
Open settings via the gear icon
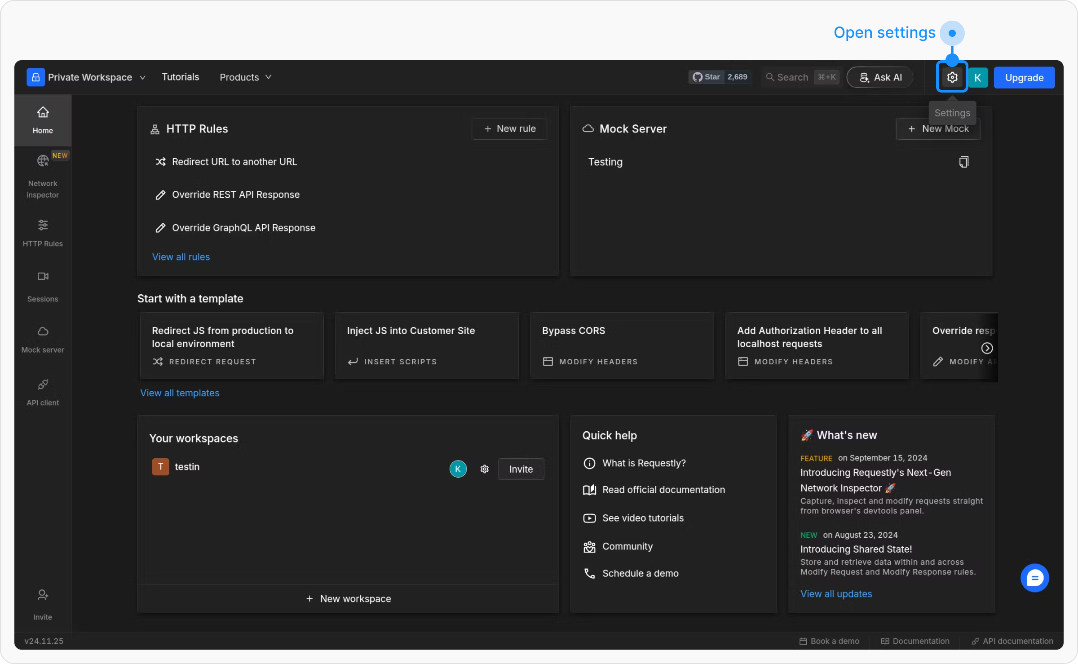tap(952, 77)
